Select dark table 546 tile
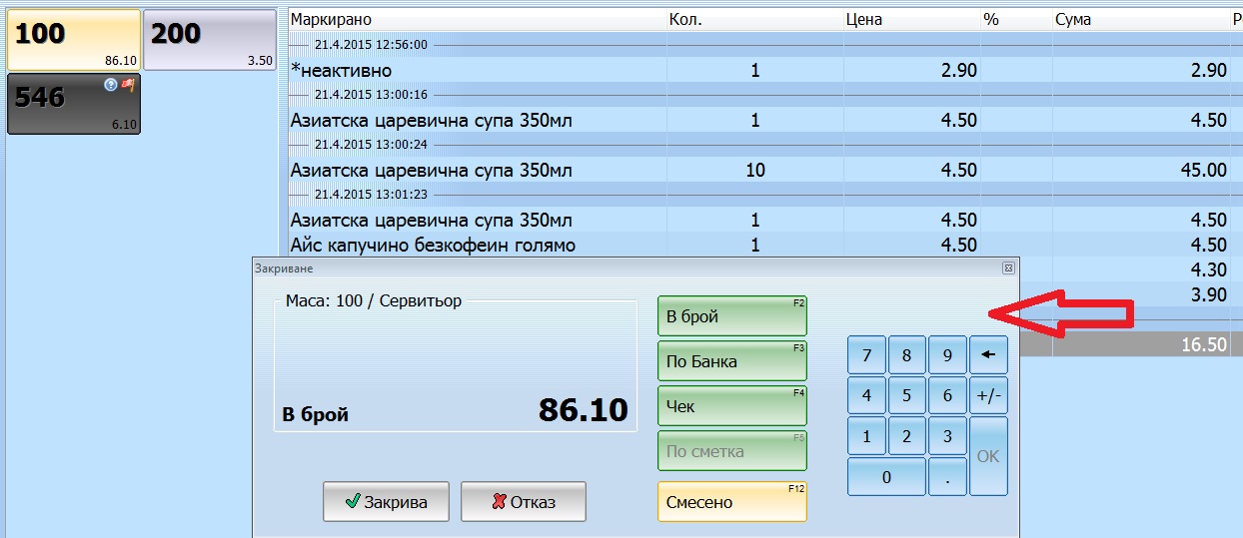Viewport: 1243px width, 538px height. pyautogui.click(x=74, y=104)
